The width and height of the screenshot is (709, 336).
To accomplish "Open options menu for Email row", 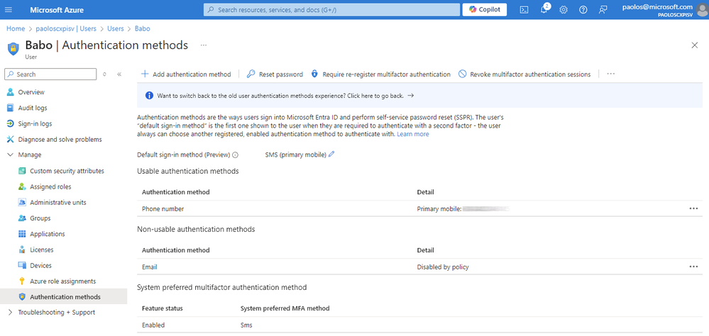I will point(693,267).
